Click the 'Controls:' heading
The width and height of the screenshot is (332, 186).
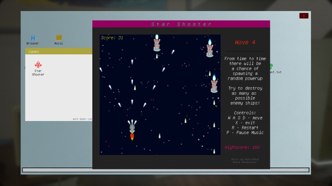245,113
